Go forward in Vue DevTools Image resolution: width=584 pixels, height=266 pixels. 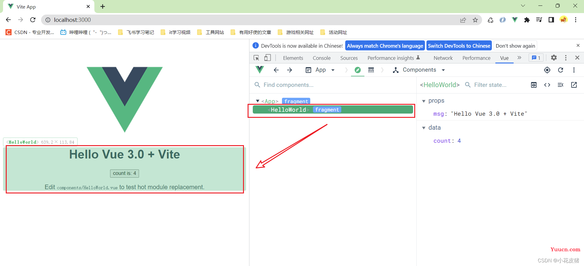290,70
